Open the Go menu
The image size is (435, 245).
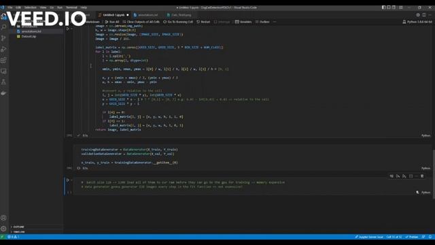[52, 7]
